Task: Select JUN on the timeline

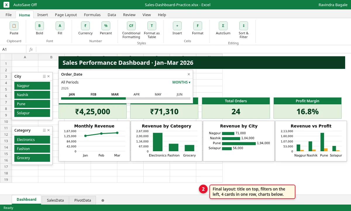Action: (x=180, y=94)
